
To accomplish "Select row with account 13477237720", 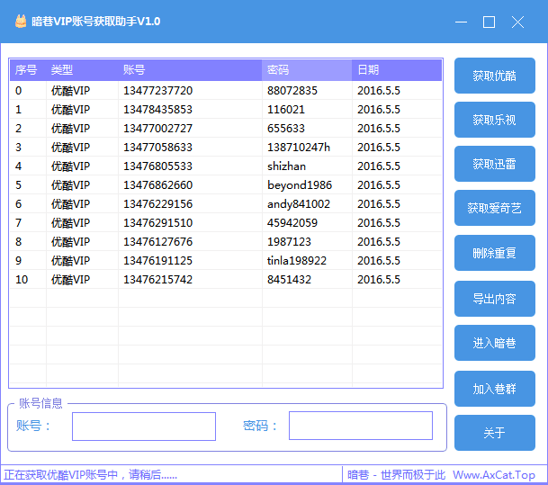I will [x=157, y=91].
